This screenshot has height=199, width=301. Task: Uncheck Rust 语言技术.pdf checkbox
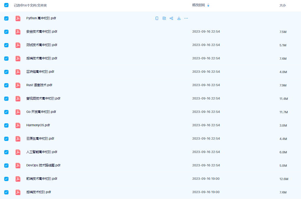click(x=6, y=85)
